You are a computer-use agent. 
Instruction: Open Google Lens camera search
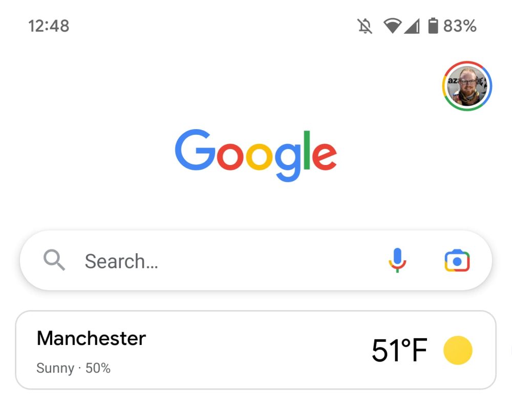[x=457, y=261]
